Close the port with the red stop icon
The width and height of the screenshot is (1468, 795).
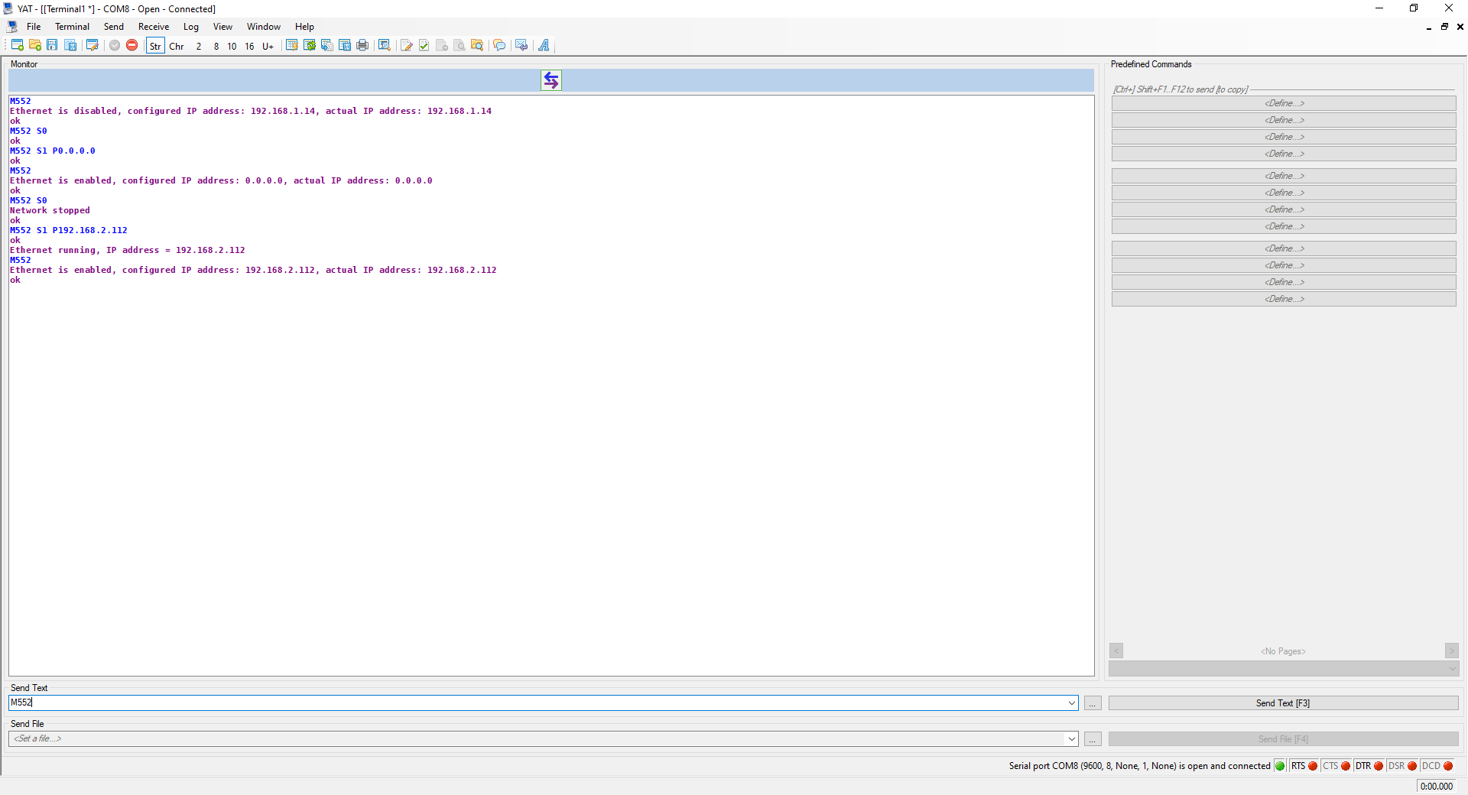[x=132, y=45]
